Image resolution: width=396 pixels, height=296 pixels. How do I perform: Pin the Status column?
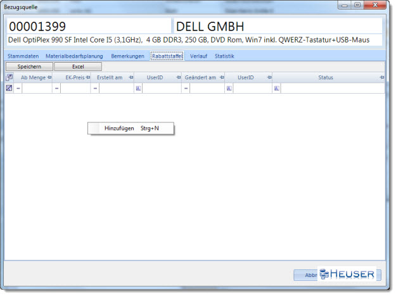pyautogui.click(x=382, y=77)
